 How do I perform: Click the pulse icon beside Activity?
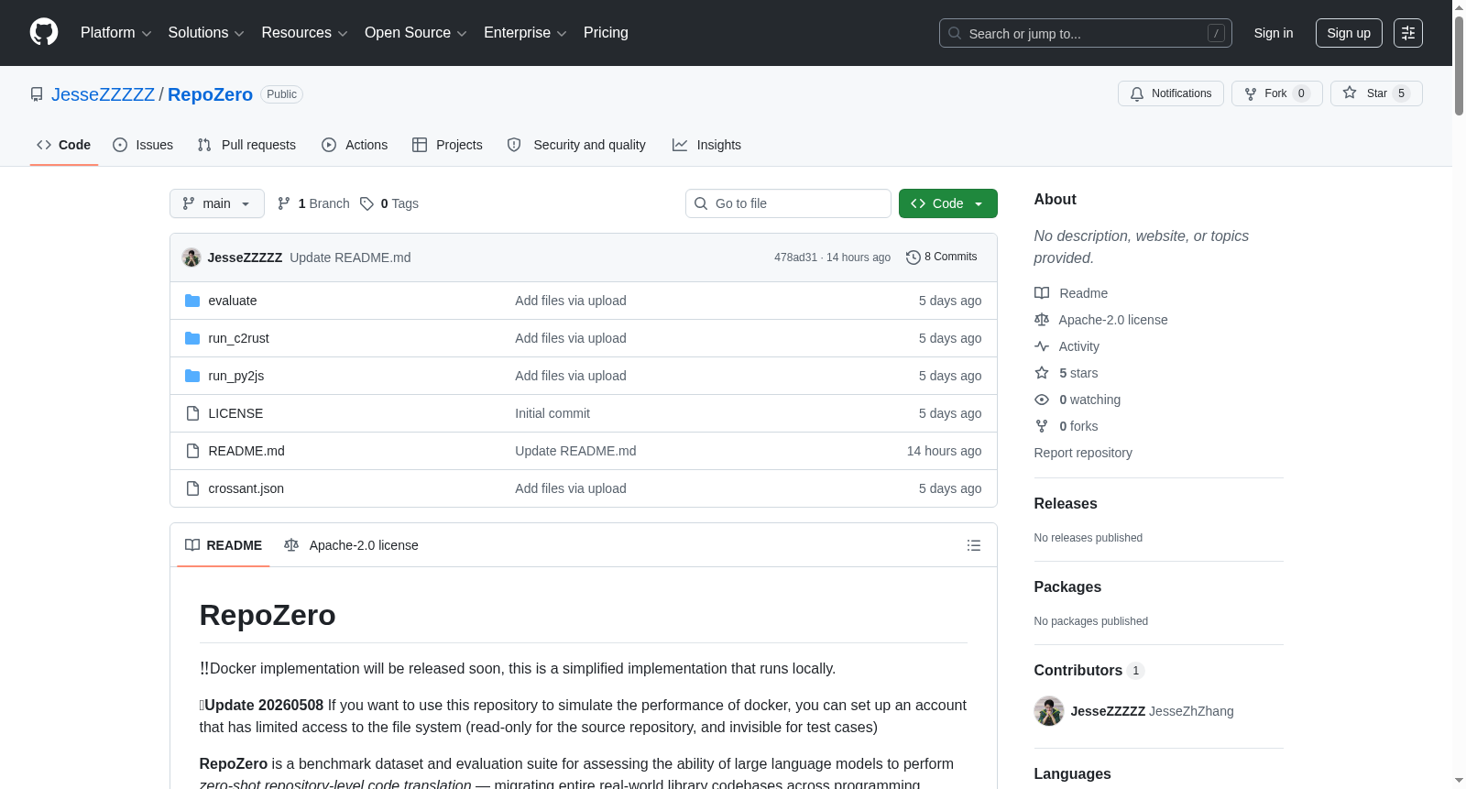[1042, 346]
